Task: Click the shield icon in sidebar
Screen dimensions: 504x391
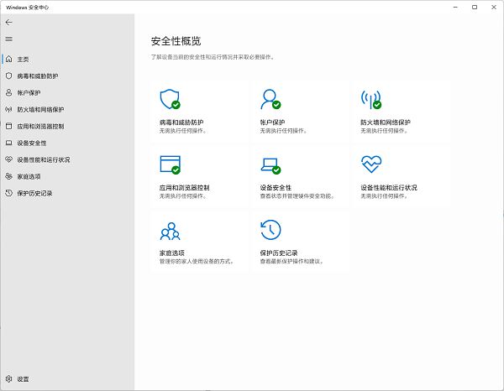Action: click(x=9, y=76)
